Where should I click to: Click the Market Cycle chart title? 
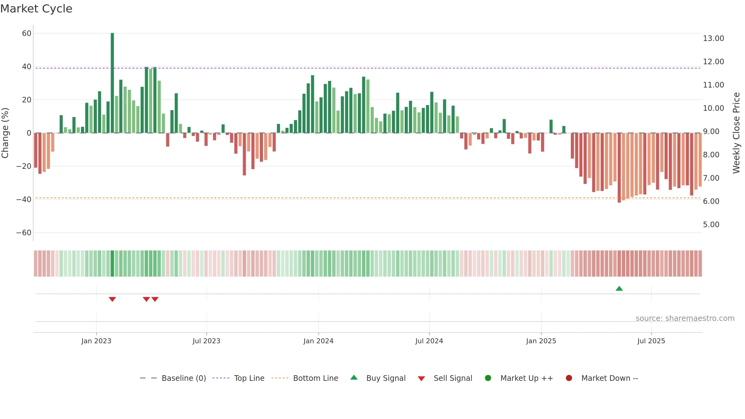tap(36, 9)
